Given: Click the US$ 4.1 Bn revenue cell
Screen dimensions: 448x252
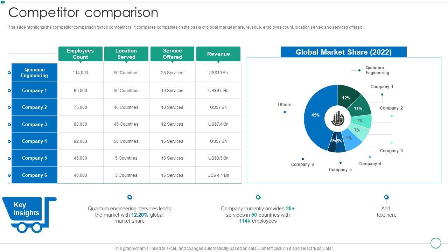Looking at the screenshot, I should pyautogui.click(x=218, y=175).
